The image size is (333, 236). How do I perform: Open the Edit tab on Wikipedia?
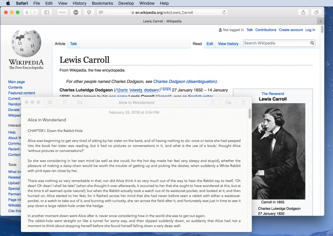coord(210,44)
